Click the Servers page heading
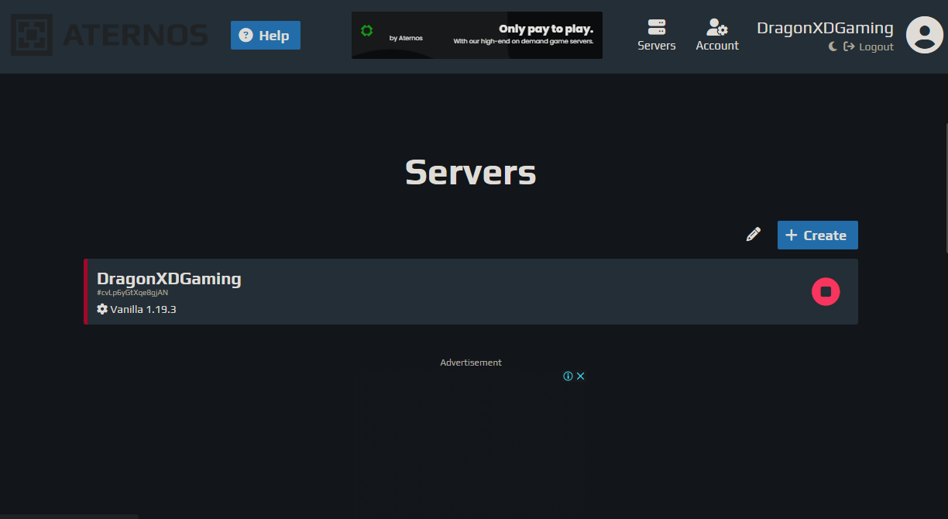Viewport: 948px width, 519px height. (x=471, y=172)
